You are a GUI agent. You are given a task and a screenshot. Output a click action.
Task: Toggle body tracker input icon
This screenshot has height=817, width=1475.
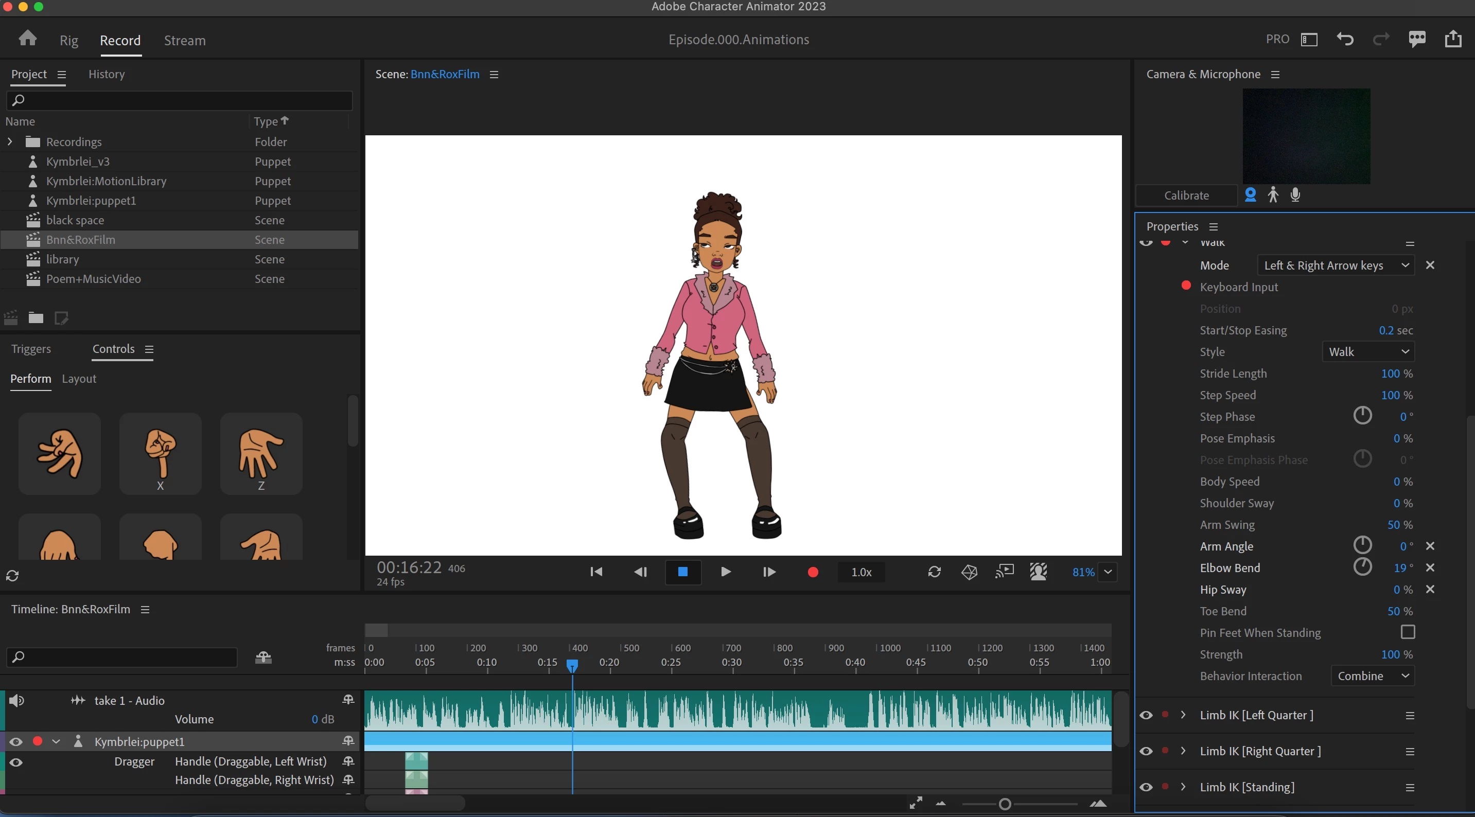coord(1273,194)
